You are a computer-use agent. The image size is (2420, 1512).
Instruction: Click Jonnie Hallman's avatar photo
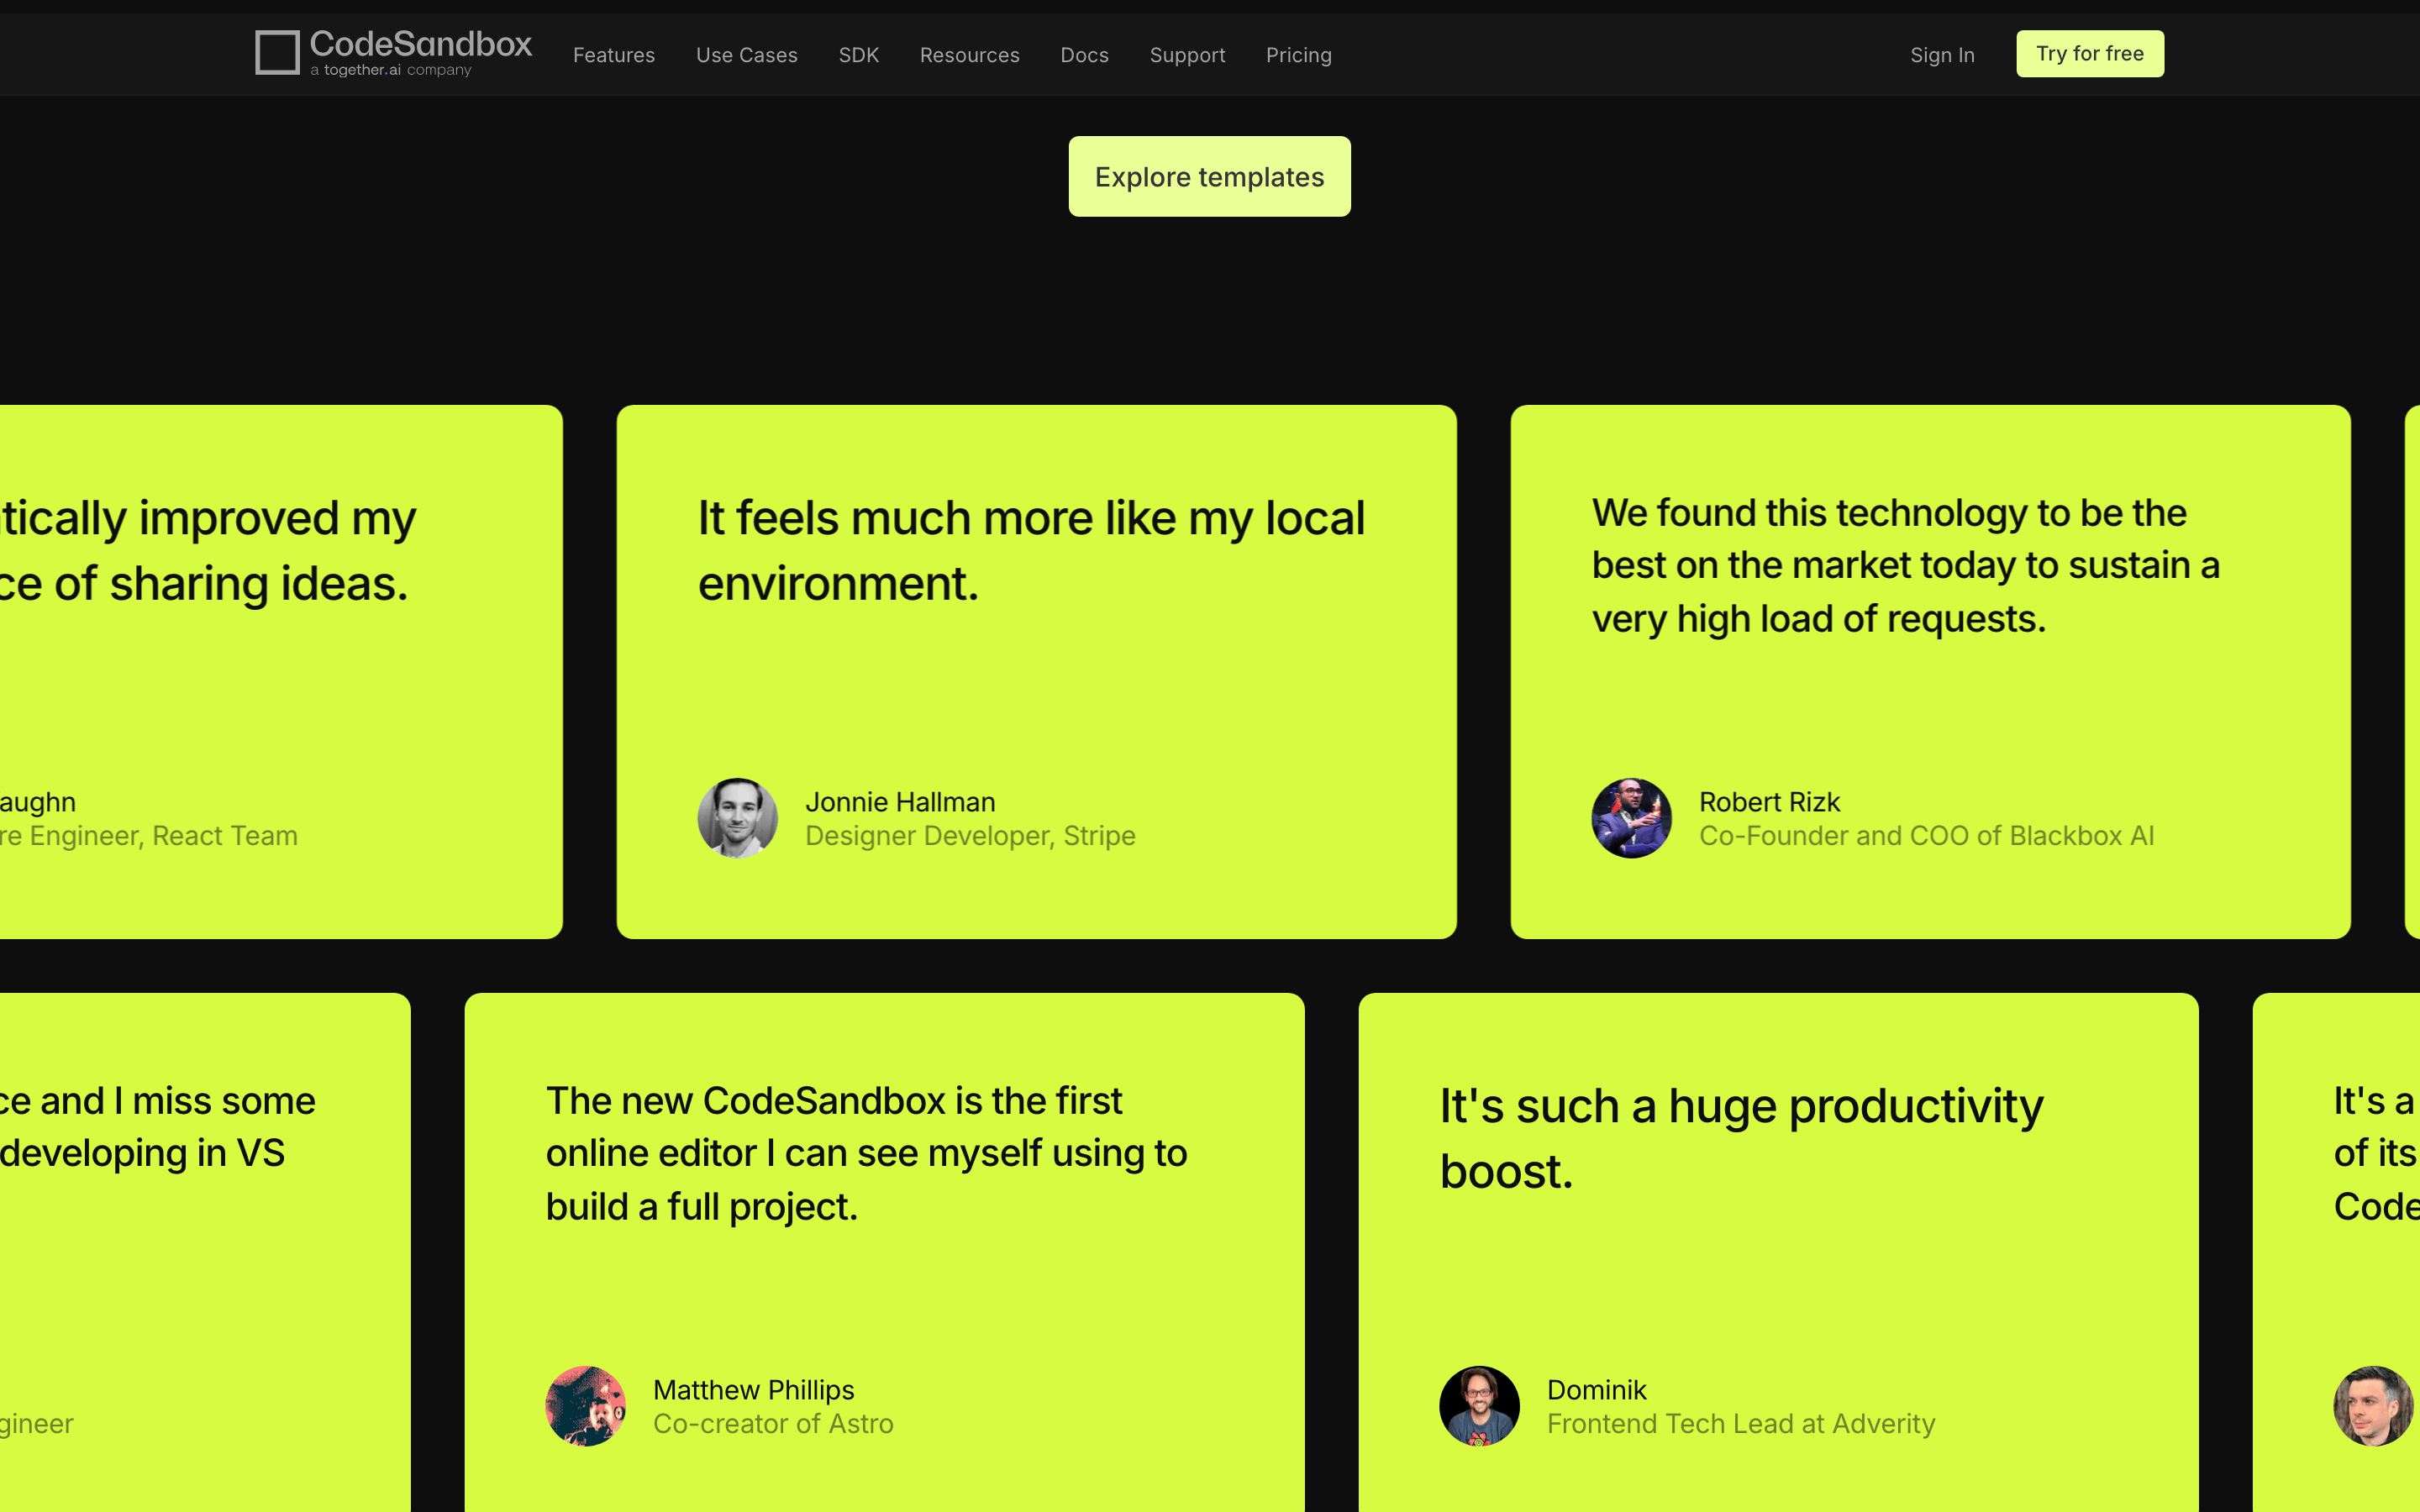pyautogui.click(x=738, y=818)
